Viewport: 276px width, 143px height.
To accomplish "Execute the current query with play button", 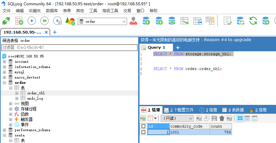I will (32, 21).
